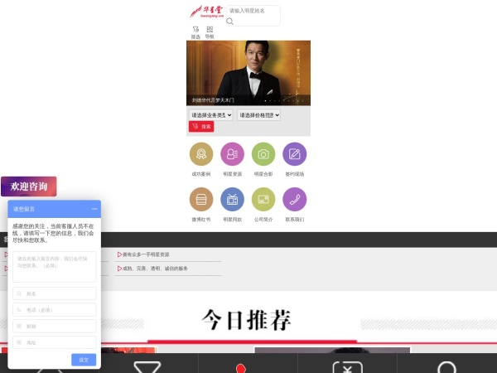Click the search circle icon in bottom bar

tap(447, 367)
